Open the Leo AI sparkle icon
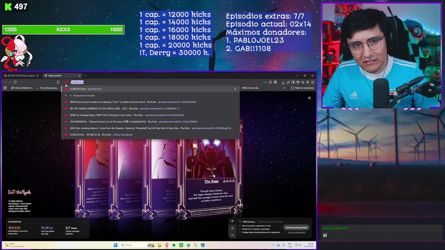The image size is (445, 250). [x=303, y=82]
